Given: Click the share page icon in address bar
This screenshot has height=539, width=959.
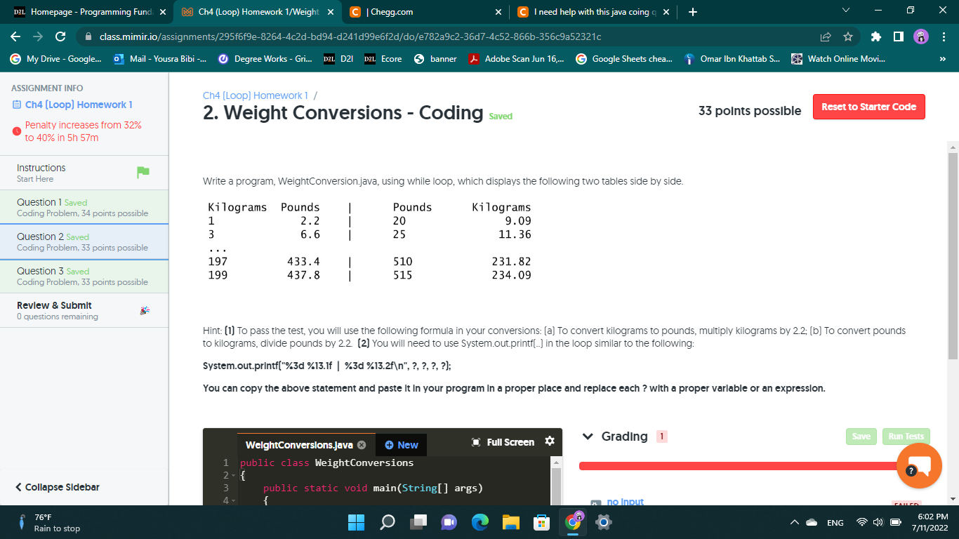Looking at the screenshot, I should click(x=826, y=36).
